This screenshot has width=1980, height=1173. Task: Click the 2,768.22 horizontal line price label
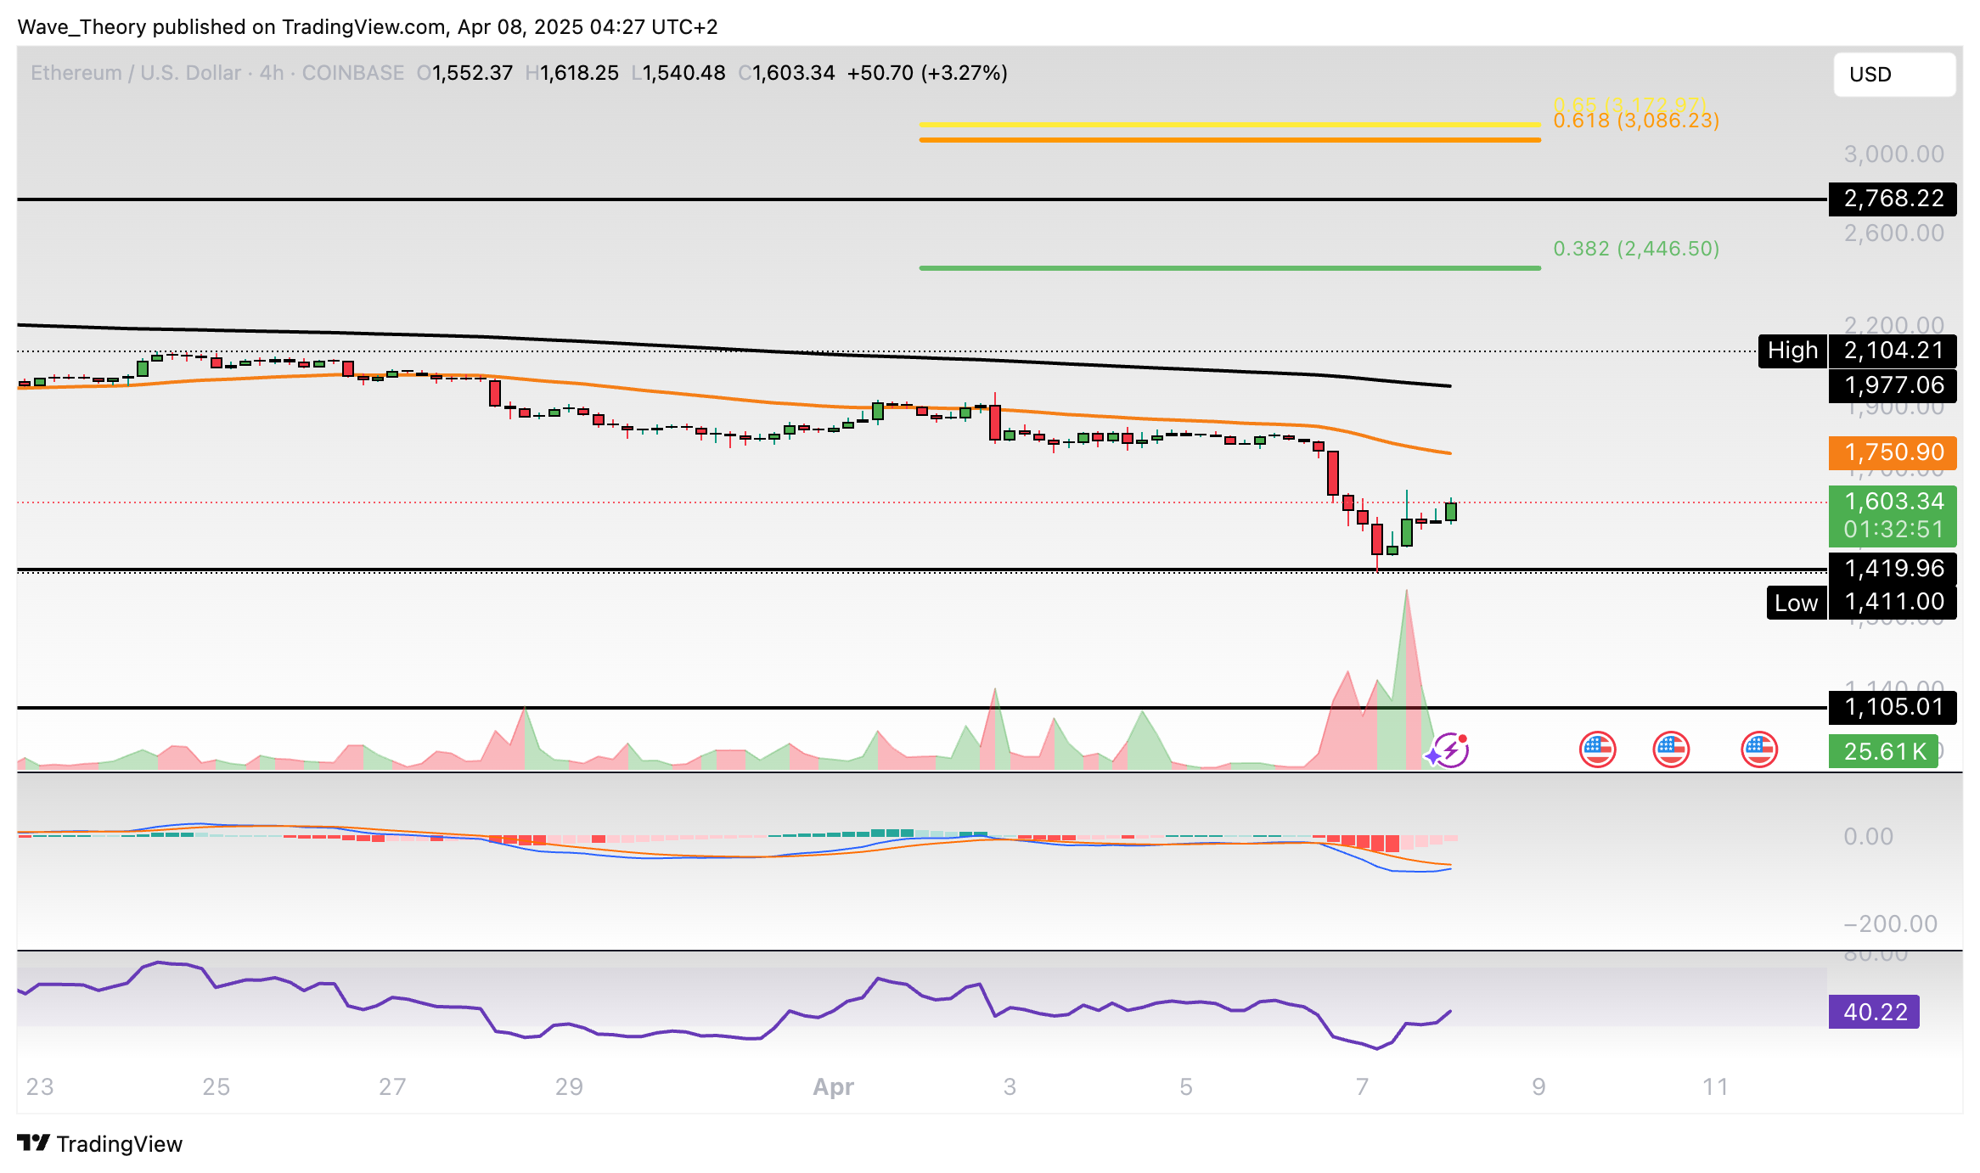(1893, 199)
